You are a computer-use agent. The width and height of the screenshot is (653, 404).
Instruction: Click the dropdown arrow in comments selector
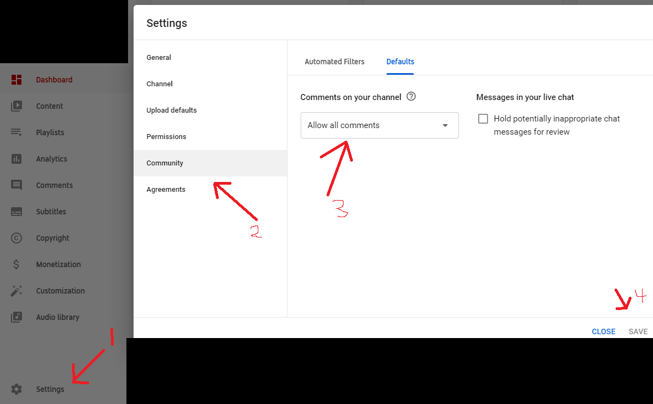445,125
